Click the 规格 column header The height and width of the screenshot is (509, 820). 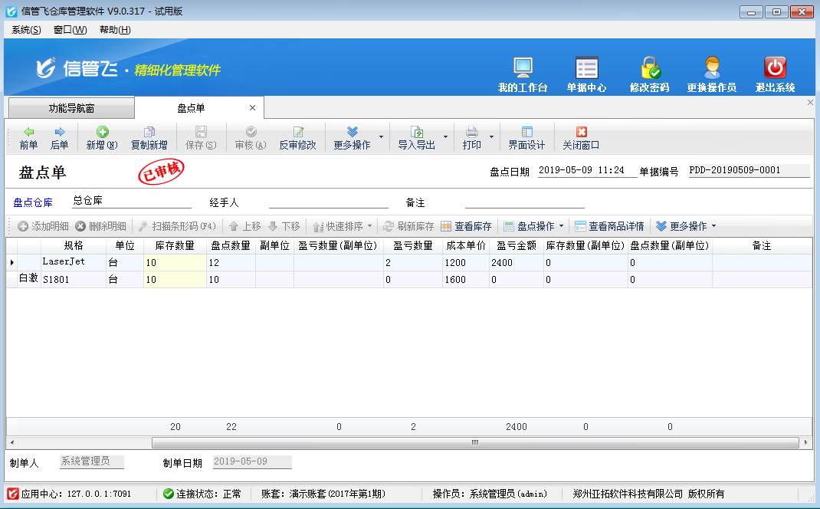[x=74, y=245]
